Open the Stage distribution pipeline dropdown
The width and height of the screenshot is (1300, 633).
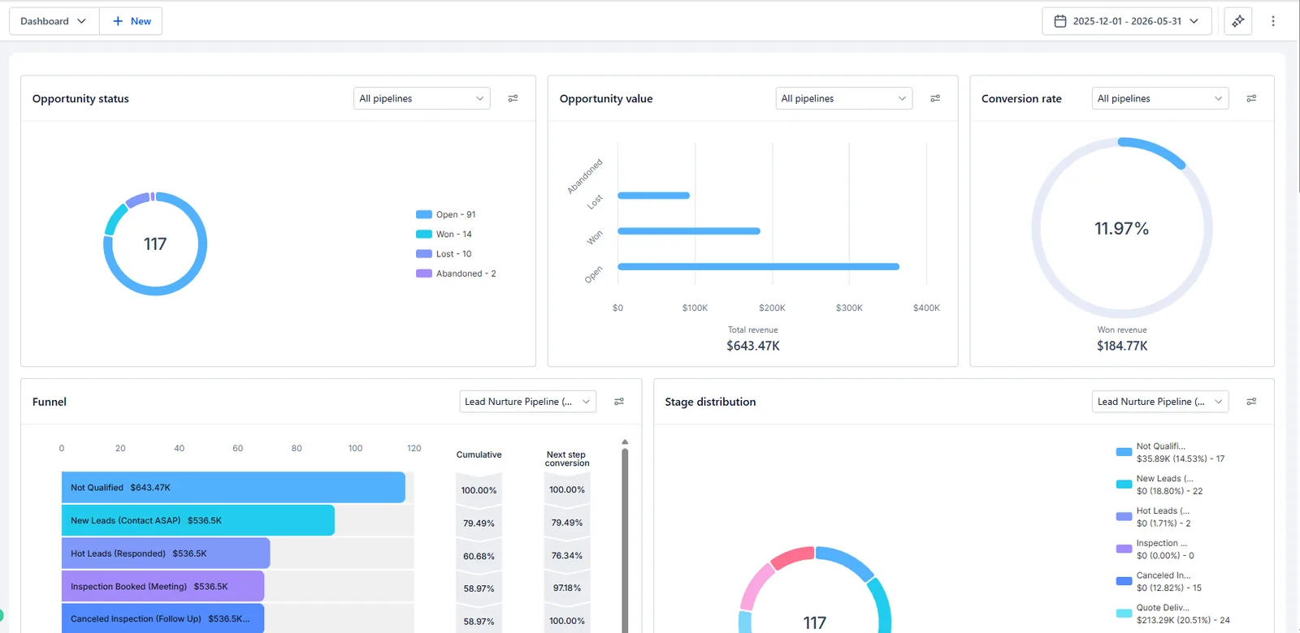pos(1159,402)
